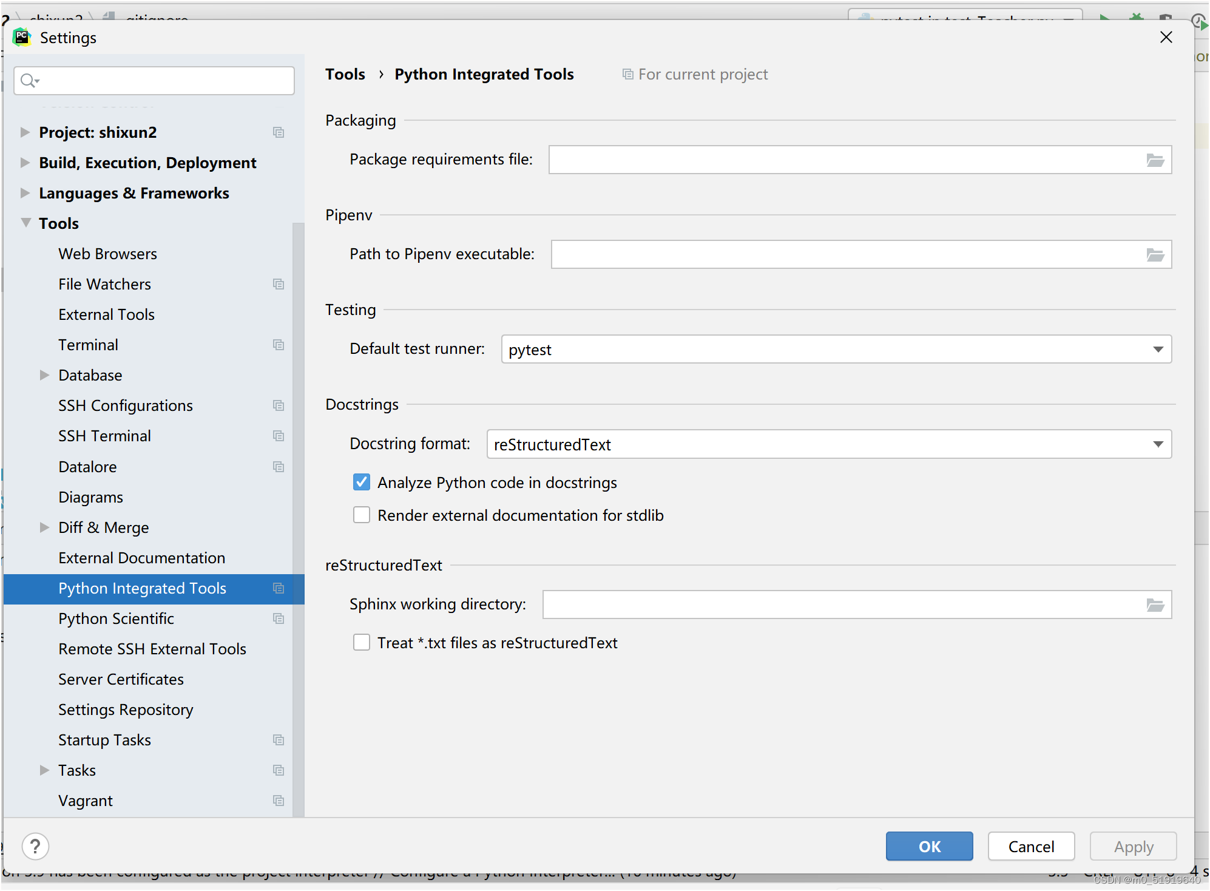Select Vagrant settings entry

[86, 801]
